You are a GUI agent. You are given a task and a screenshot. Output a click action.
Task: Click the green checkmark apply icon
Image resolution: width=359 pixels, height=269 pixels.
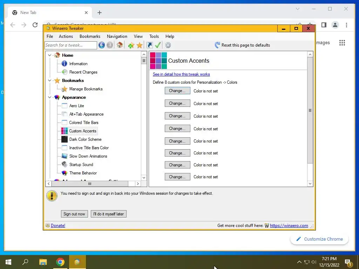point(158,45)
